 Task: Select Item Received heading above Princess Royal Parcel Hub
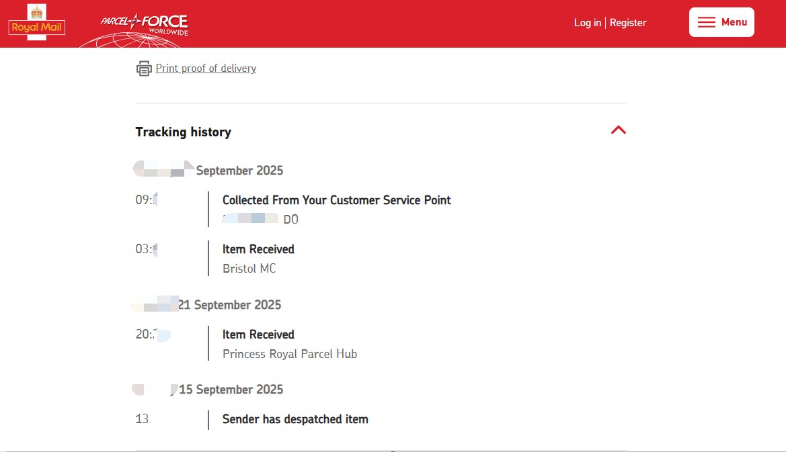(x=258, y=334)
